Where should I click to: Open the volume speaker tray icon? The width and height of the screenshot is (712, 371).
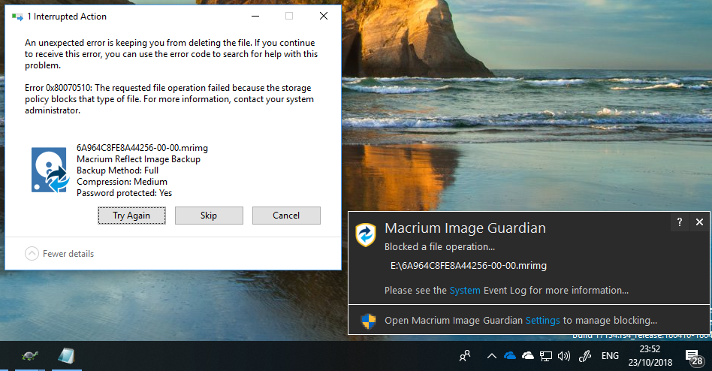coord(564,356)
